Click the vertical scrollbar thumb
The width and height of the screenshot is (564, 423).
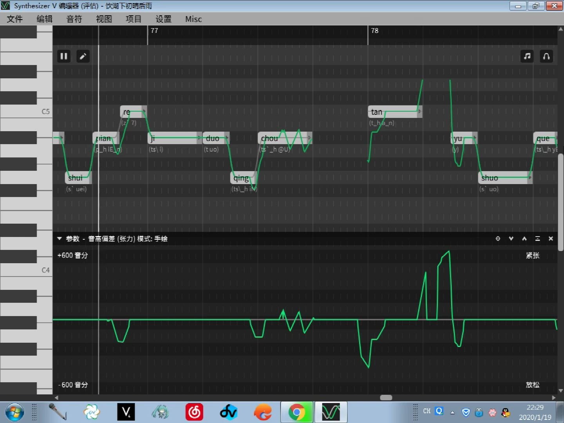560,202
